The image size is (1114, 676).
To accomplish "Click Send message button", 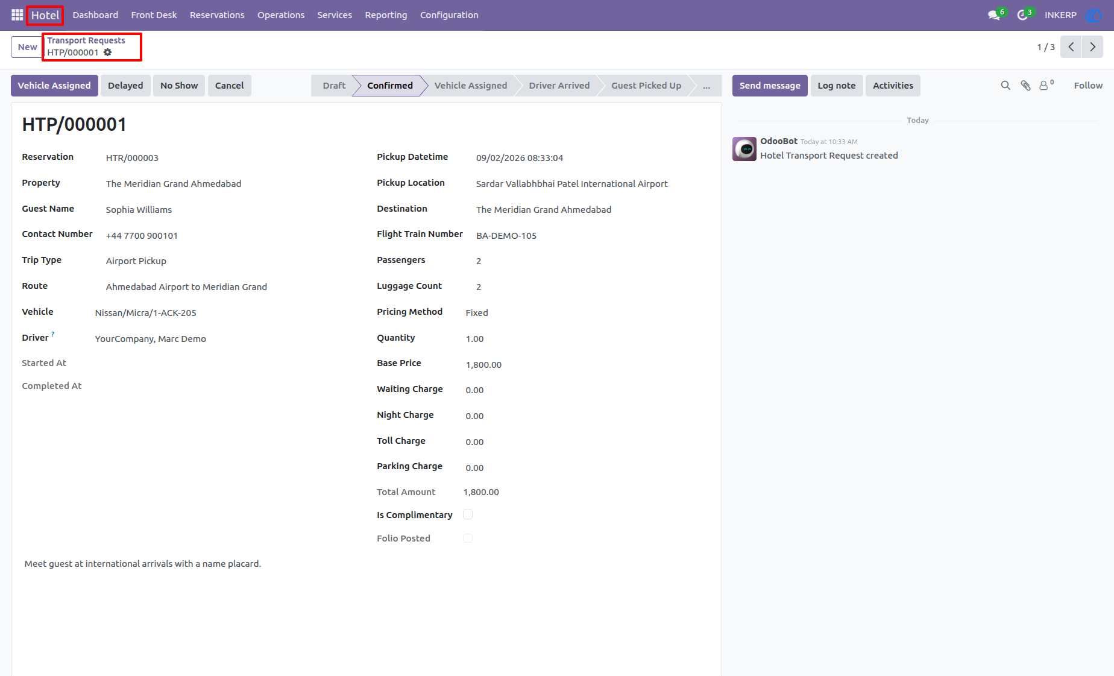I will coord(770,86).
